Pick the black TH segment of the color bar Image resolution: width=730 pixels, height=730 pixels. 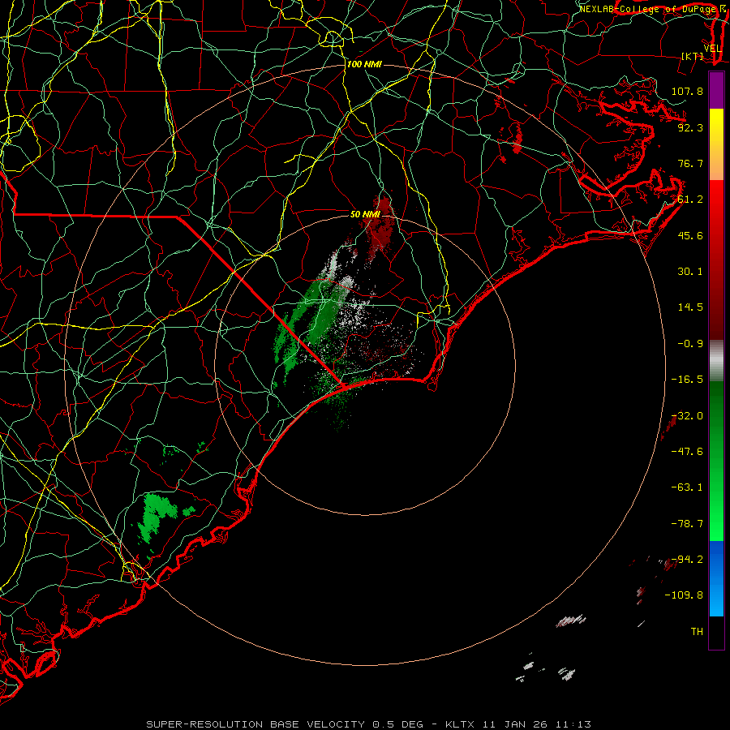[716, 632]
